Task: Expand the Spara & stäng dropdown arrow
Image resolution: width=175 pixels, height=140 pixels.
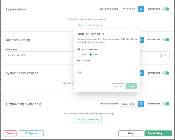Action: click(x=168, y=133)
